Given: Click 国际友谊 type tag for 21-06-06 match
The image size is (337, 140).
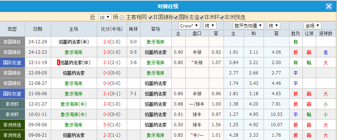Looking at the screenshot, I should pyautogui.click(x=12, y=94).
